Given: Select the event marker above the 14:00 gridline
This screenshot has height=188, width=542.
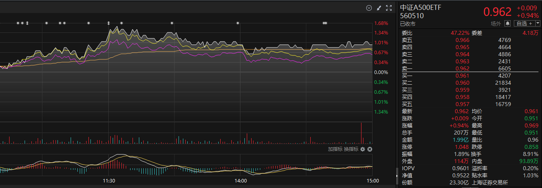Looking at the screenshot, I should tap(238, 23).
